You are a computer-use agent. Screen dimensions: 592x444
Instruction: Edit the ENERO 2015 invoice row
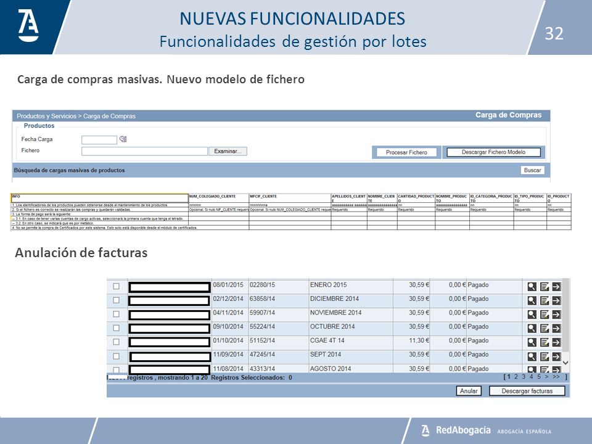point(545,287)
